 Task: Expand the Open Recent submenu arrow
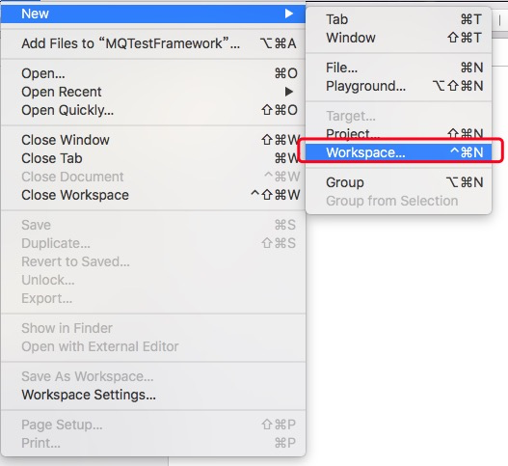pos(288,92)
